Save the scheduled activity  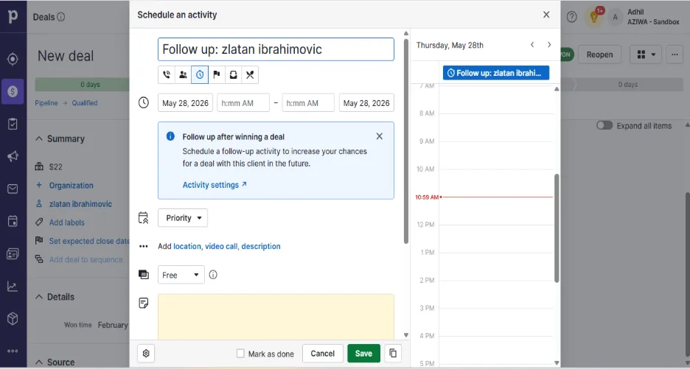pos(363,354)
